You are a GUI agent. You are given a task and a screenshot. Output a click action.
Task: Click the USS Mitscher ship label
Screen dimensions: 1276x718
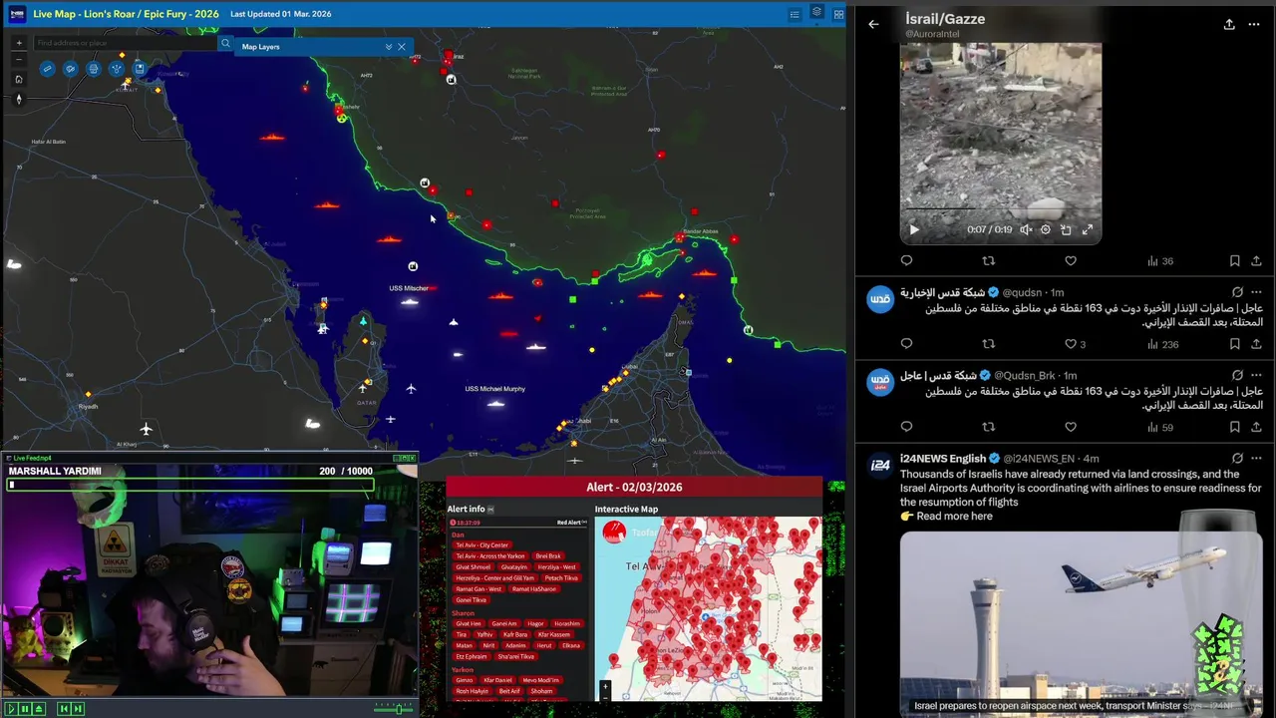click(409, 288)
